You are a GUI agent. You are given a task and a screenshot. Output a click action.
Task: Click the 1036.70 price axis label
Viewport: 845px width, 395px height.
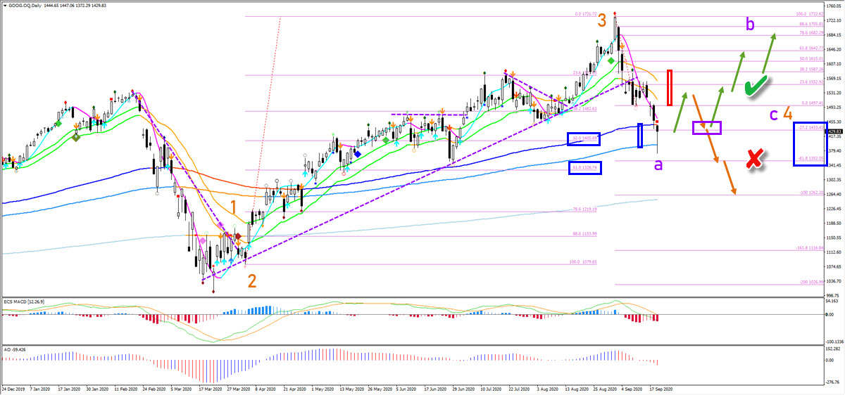(x=835, y=281)
